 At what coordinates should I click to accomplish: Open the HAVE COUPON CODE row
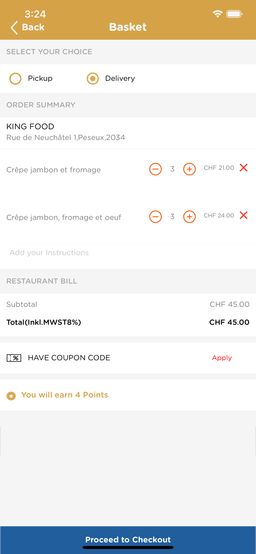128,358
